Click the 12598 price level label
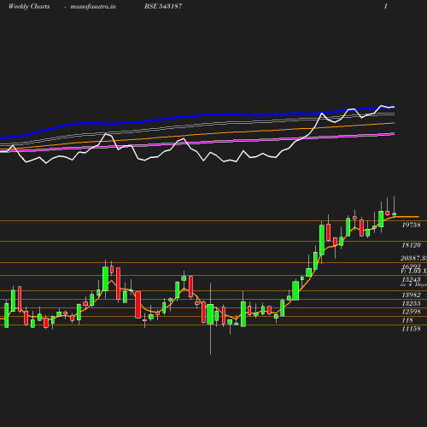 click(x=411, y=312)
